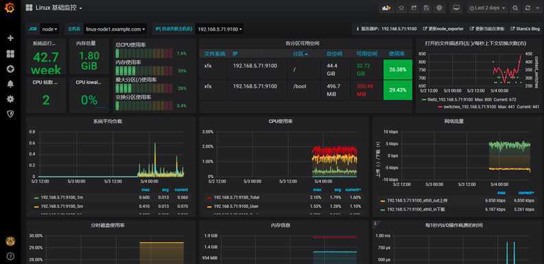The image size is (544, 264).
Task: Sort table by 使用率 column header
Action: [397, 54]
